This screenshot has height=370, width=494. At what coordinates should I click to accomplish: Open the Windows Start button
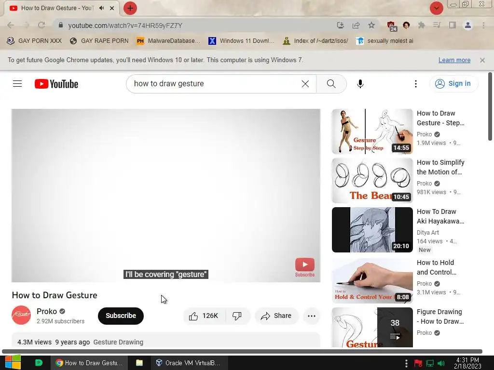12,363
